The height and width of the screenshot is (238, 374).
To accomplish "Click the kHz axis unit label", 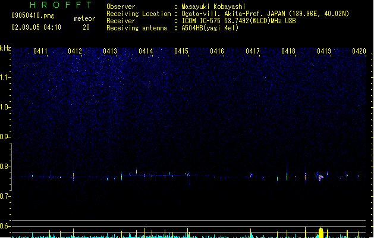I will pos(5,48).
